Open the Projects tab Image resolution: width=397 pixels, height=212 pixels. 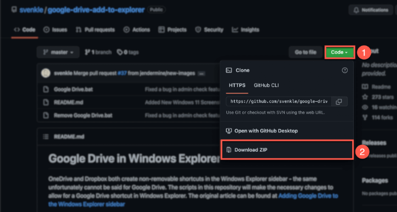click(x=172, y=30)
